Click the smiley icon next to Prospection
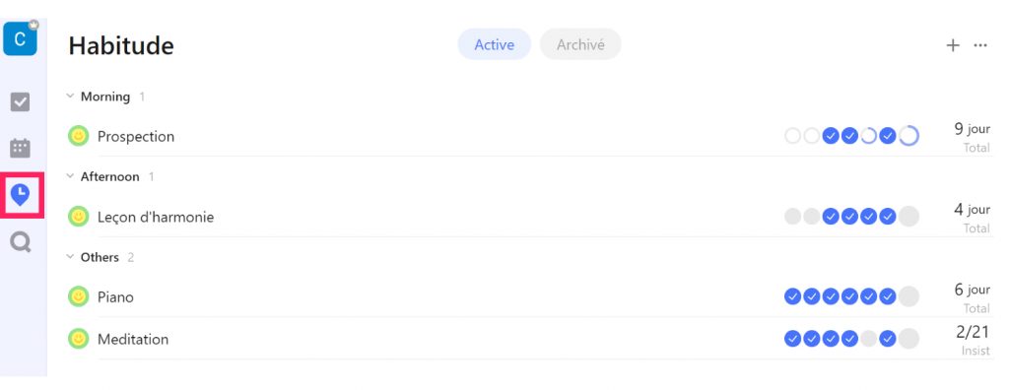This screenshot has height=390, width=1009. pos(78,136)
